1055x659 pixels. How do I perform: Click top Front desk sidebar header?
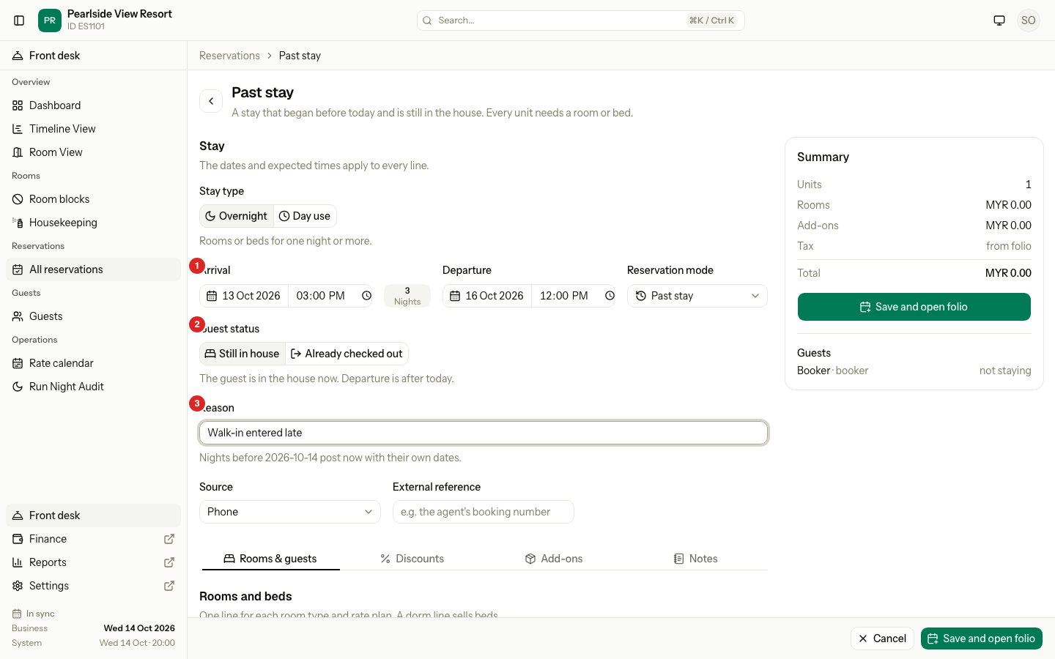click(x=93, y=56)
